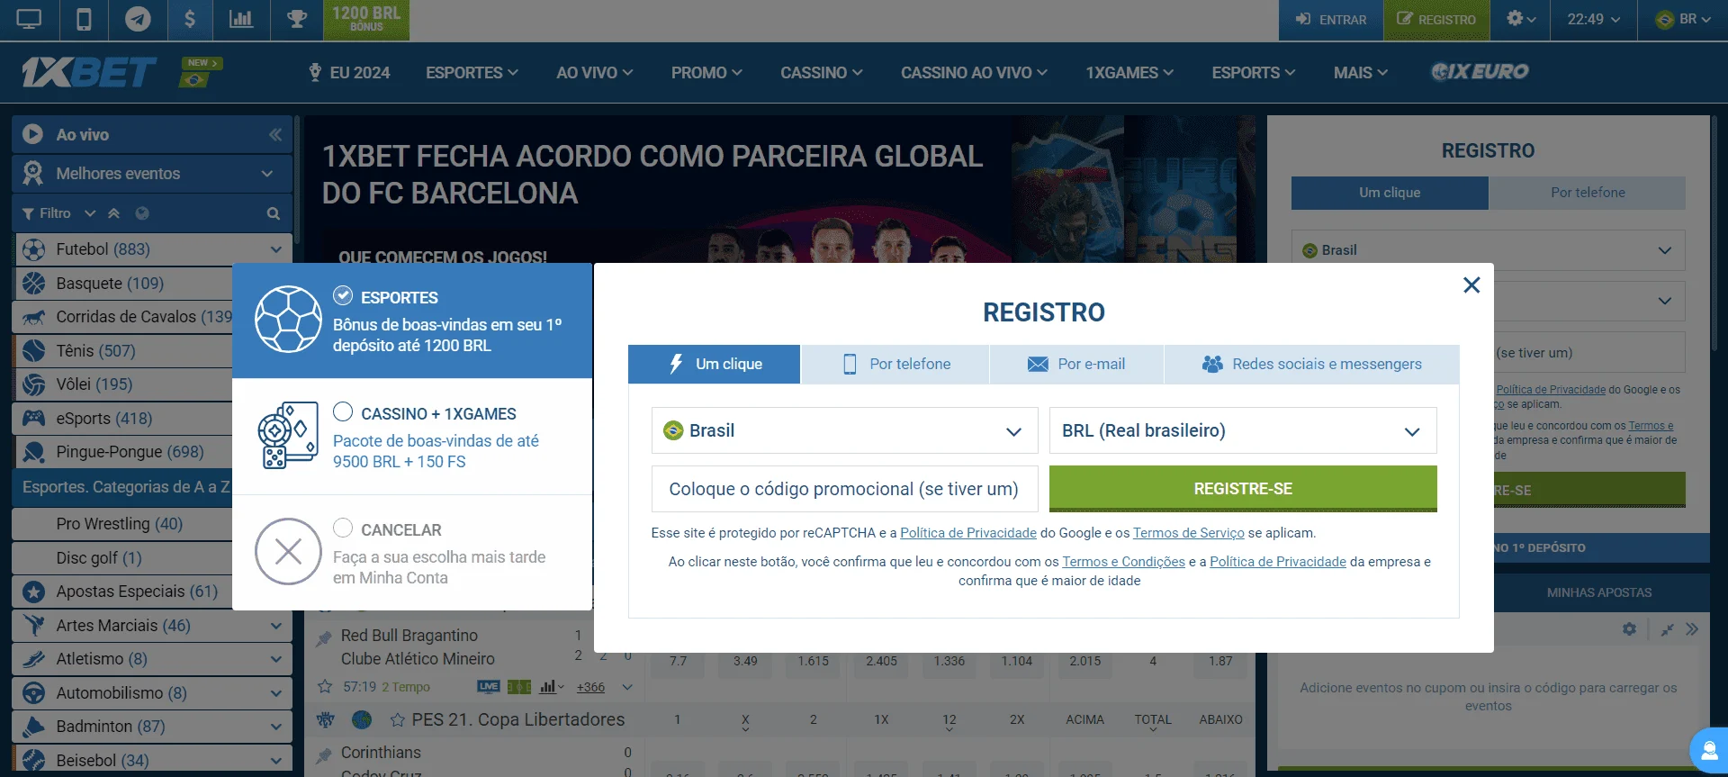Viewport: 1728px width, 777px height.
Task: Switch to Redes sociais e messengers tab
Action: click(x=1311, y=364)
